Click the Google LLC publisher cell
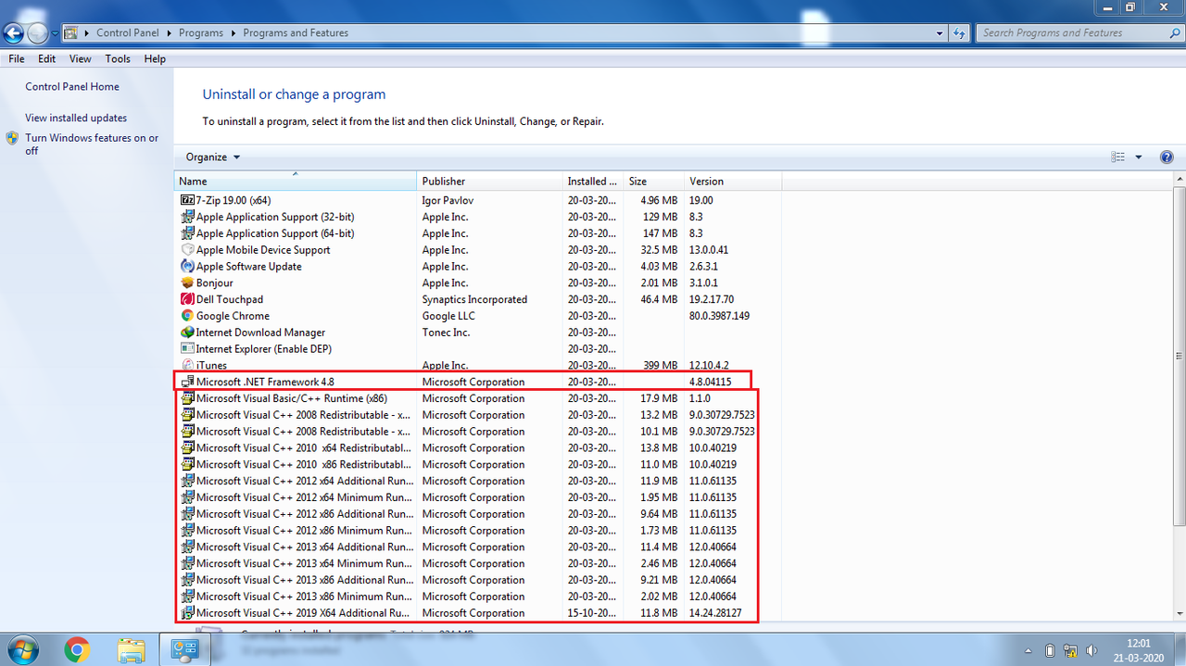Image resolution: width=1186 pixels, height=666 pixels. [448, 316]
